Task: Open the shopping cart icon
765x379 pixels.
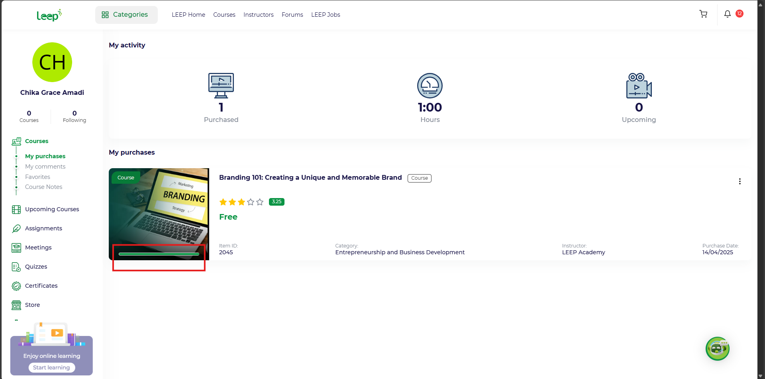Action: [x=703, y=14]
